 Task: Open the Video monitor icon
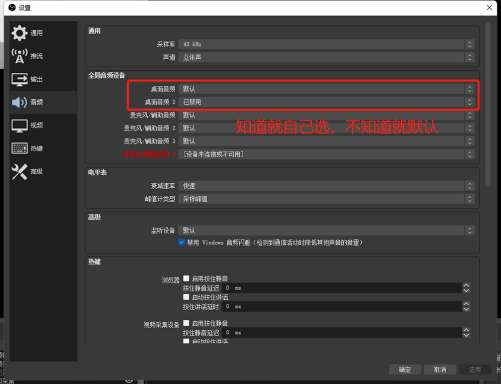click(x=20, y=125)
